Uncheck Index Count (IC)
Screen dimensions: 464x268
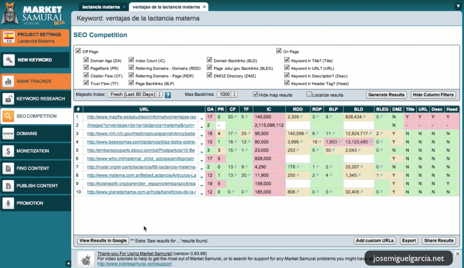pos(131,60)
